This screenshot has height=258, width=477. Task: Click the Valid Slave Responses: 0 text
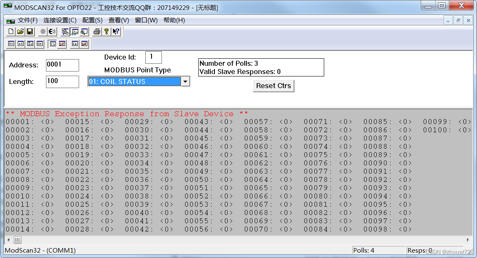pyautogui.click(x=240, y=72)
